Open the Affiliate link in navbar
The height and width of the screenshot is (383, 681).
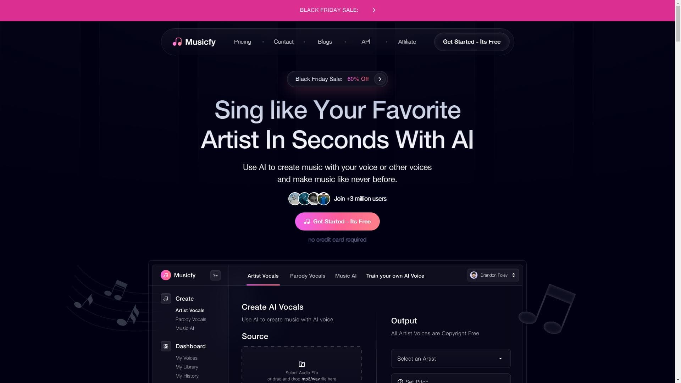point(407,42)
